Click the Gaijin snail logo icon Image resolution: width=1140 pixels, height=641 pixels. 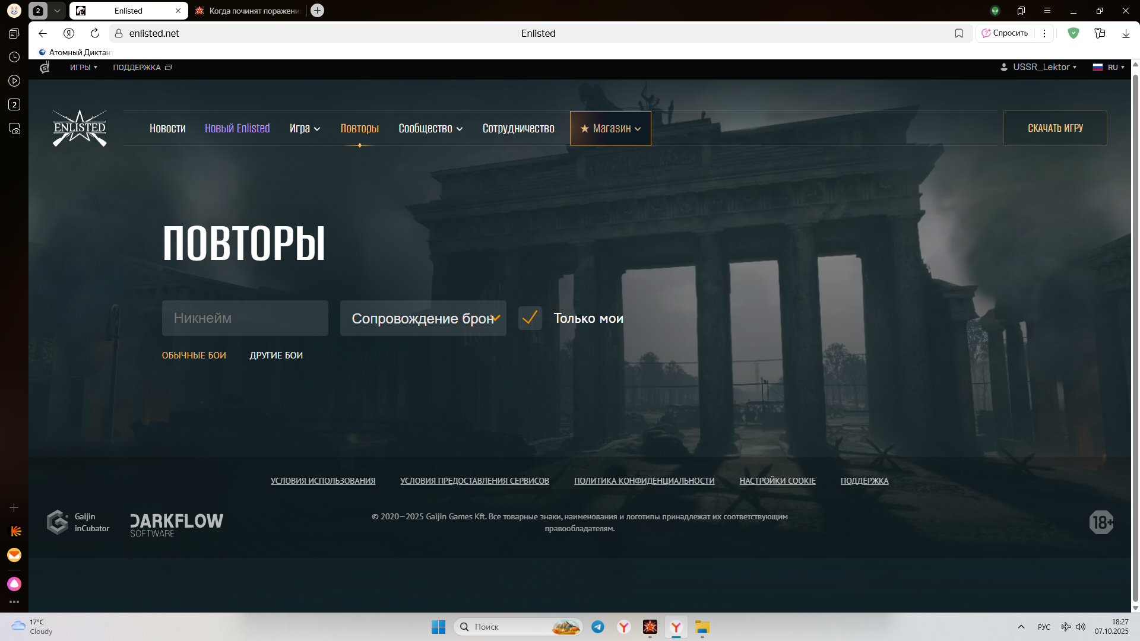tap(45, 68)
